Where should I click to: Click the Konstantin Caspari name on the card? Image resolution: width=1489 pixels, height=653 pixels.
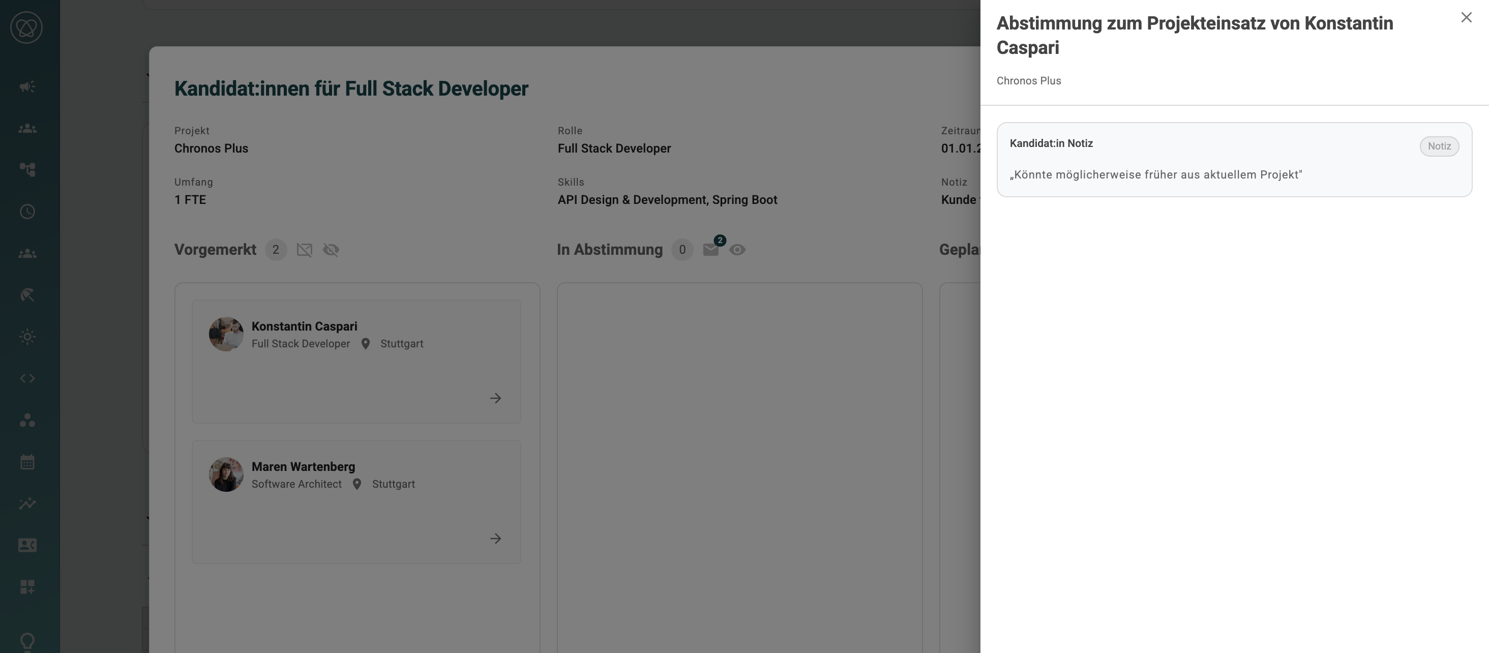pyautogui.click(x=304, y=326)
